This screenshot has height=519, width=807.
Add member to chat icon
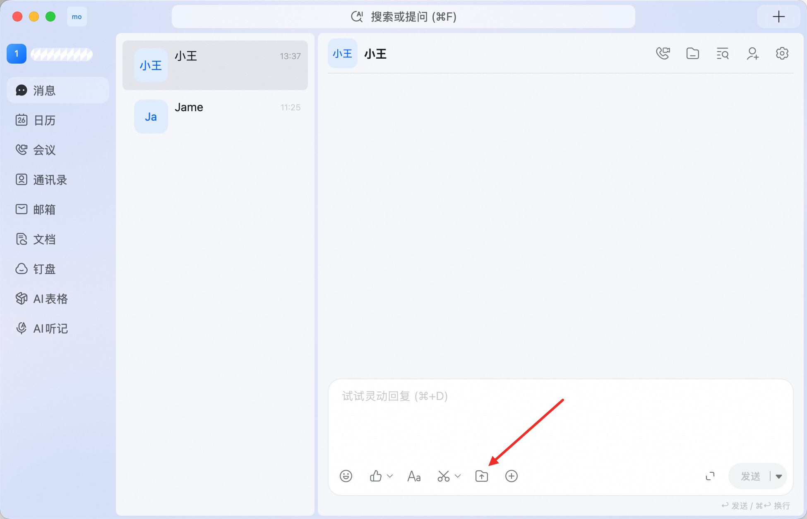752,54
